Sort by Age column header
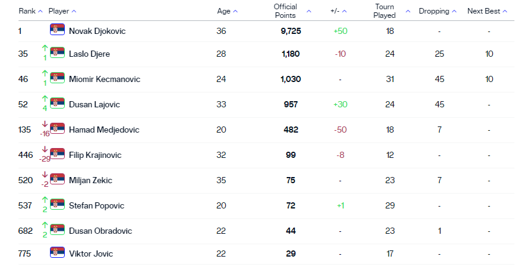The height and width of the screenshot is (272, 528). point(227,11)
